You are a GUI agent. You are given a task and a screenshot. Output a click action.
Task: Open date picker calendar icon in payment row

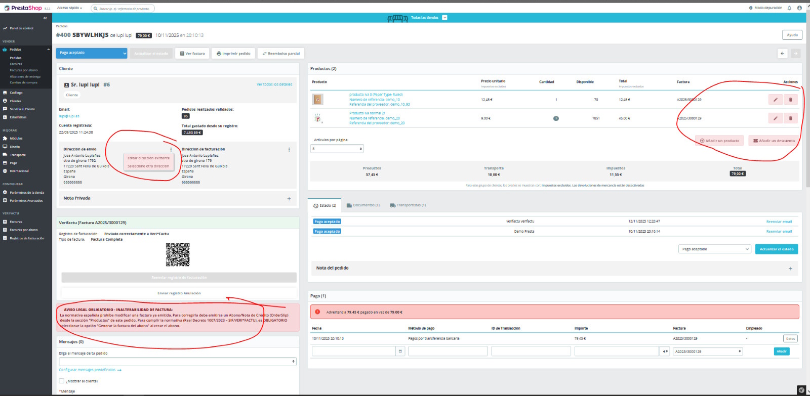point(400,351)
